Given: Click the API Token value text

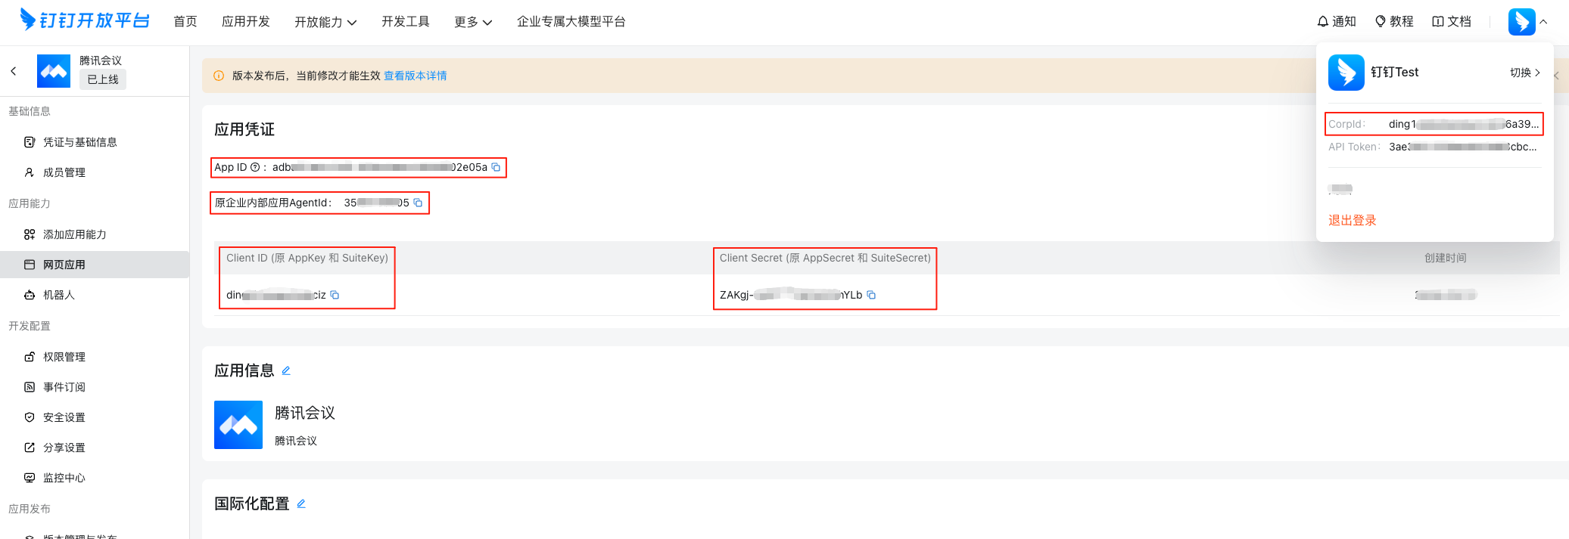Looking at the screenshot, I should coord(1463,147).
